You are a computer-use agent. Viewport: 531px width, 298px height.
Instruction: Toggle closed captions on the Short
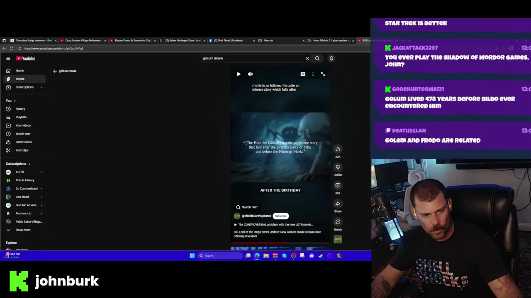tap(303, 74)
